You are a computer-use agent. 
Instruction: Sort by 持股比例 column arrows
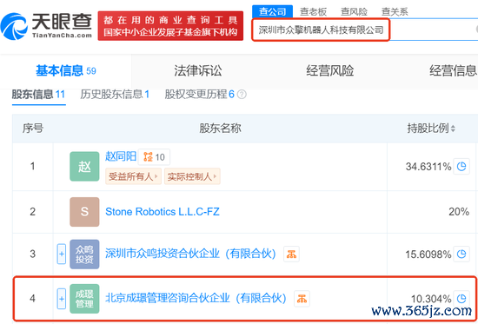(x=453, y=129)
